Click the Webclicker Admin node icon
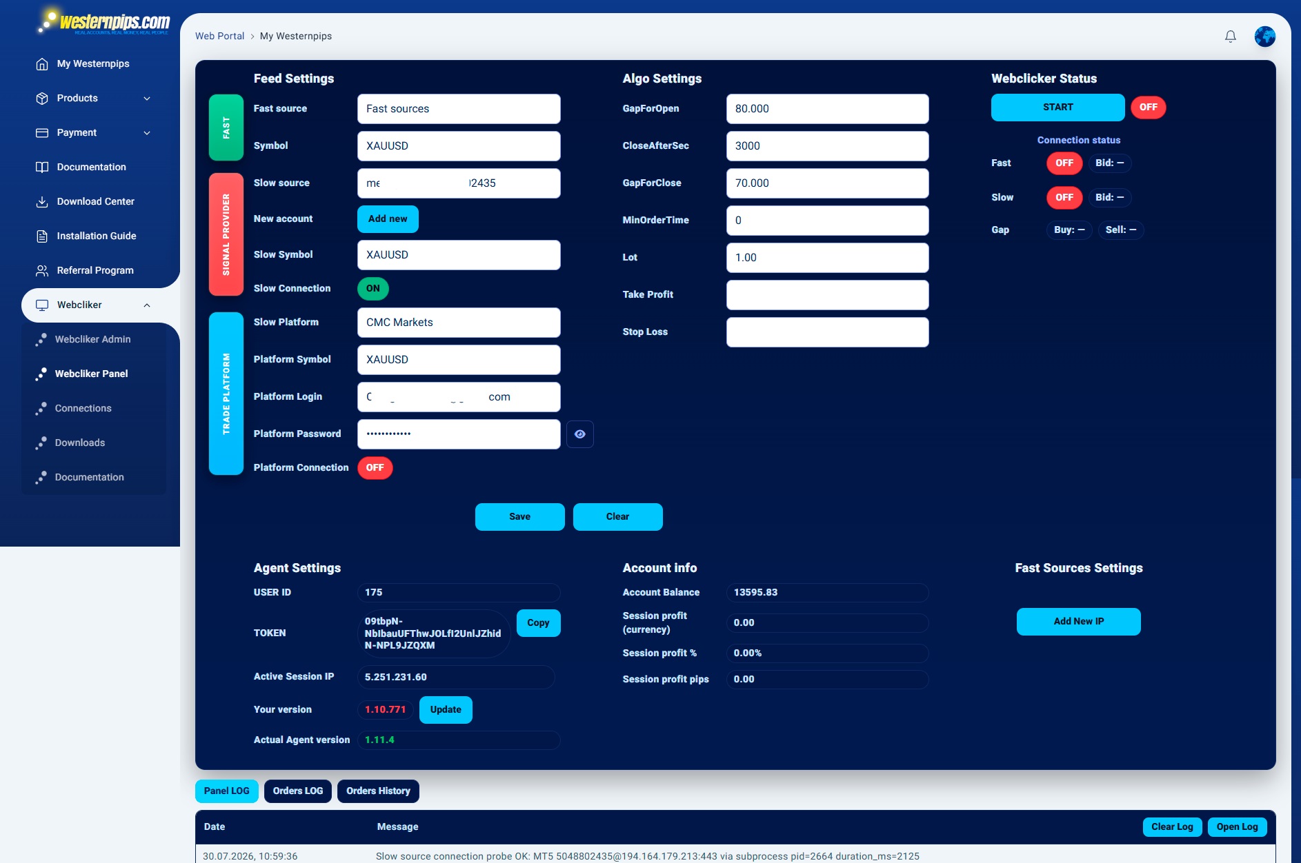This screenshot has height=863, width=1301. pos(41,339)
